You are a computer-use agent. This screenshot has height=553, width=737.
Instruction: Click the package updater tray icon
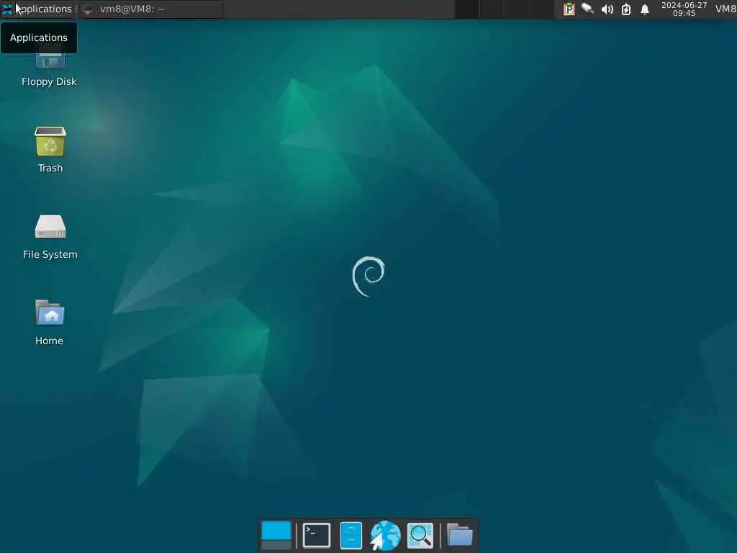click(569, 9)
